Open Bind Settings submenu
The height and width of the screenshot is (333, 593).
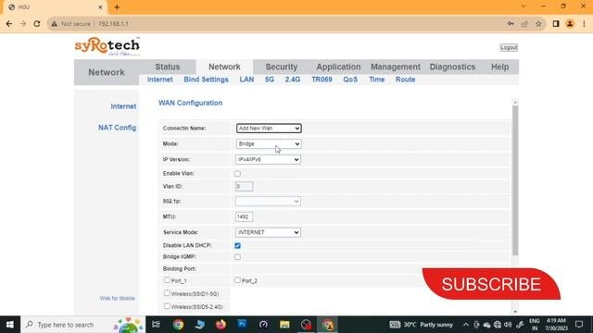206,80
